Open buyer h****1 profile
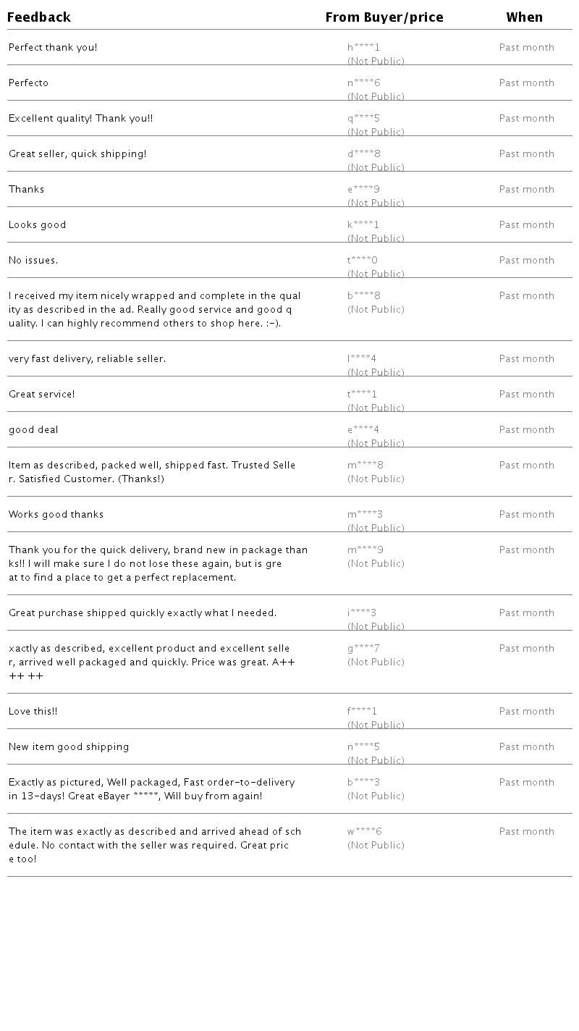This screenshot has height=1031, width=579. coord(363,48)
